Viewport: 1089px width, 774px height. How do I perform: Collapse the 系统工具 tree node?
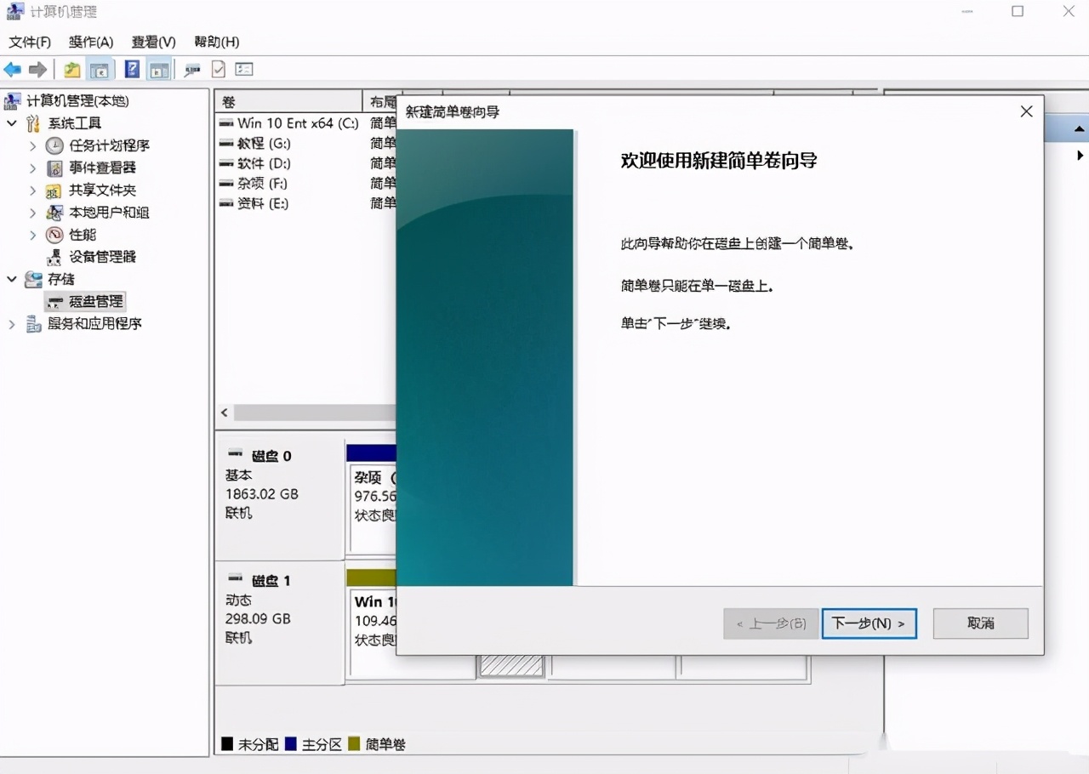(12, 122)
